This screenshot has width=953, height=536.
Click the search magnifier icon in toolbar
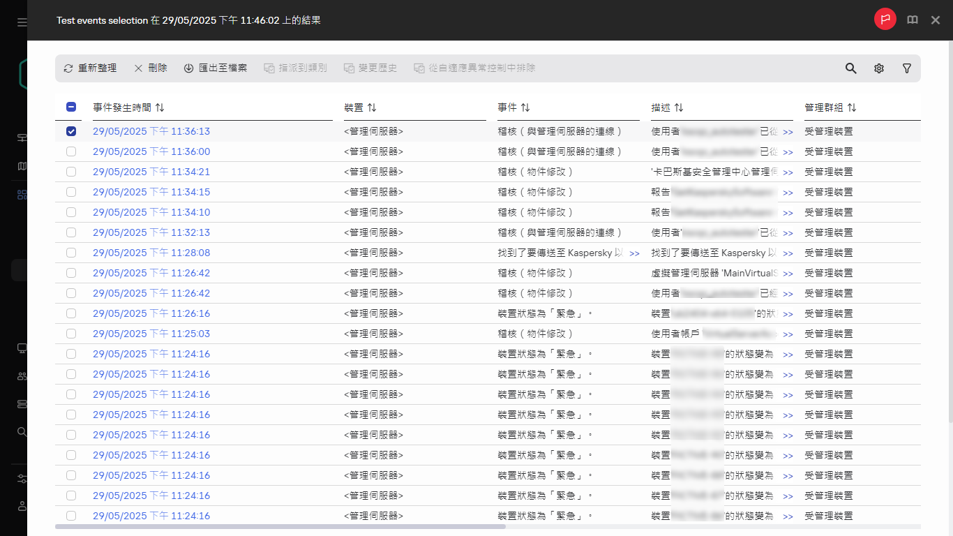tap(850, 68)
